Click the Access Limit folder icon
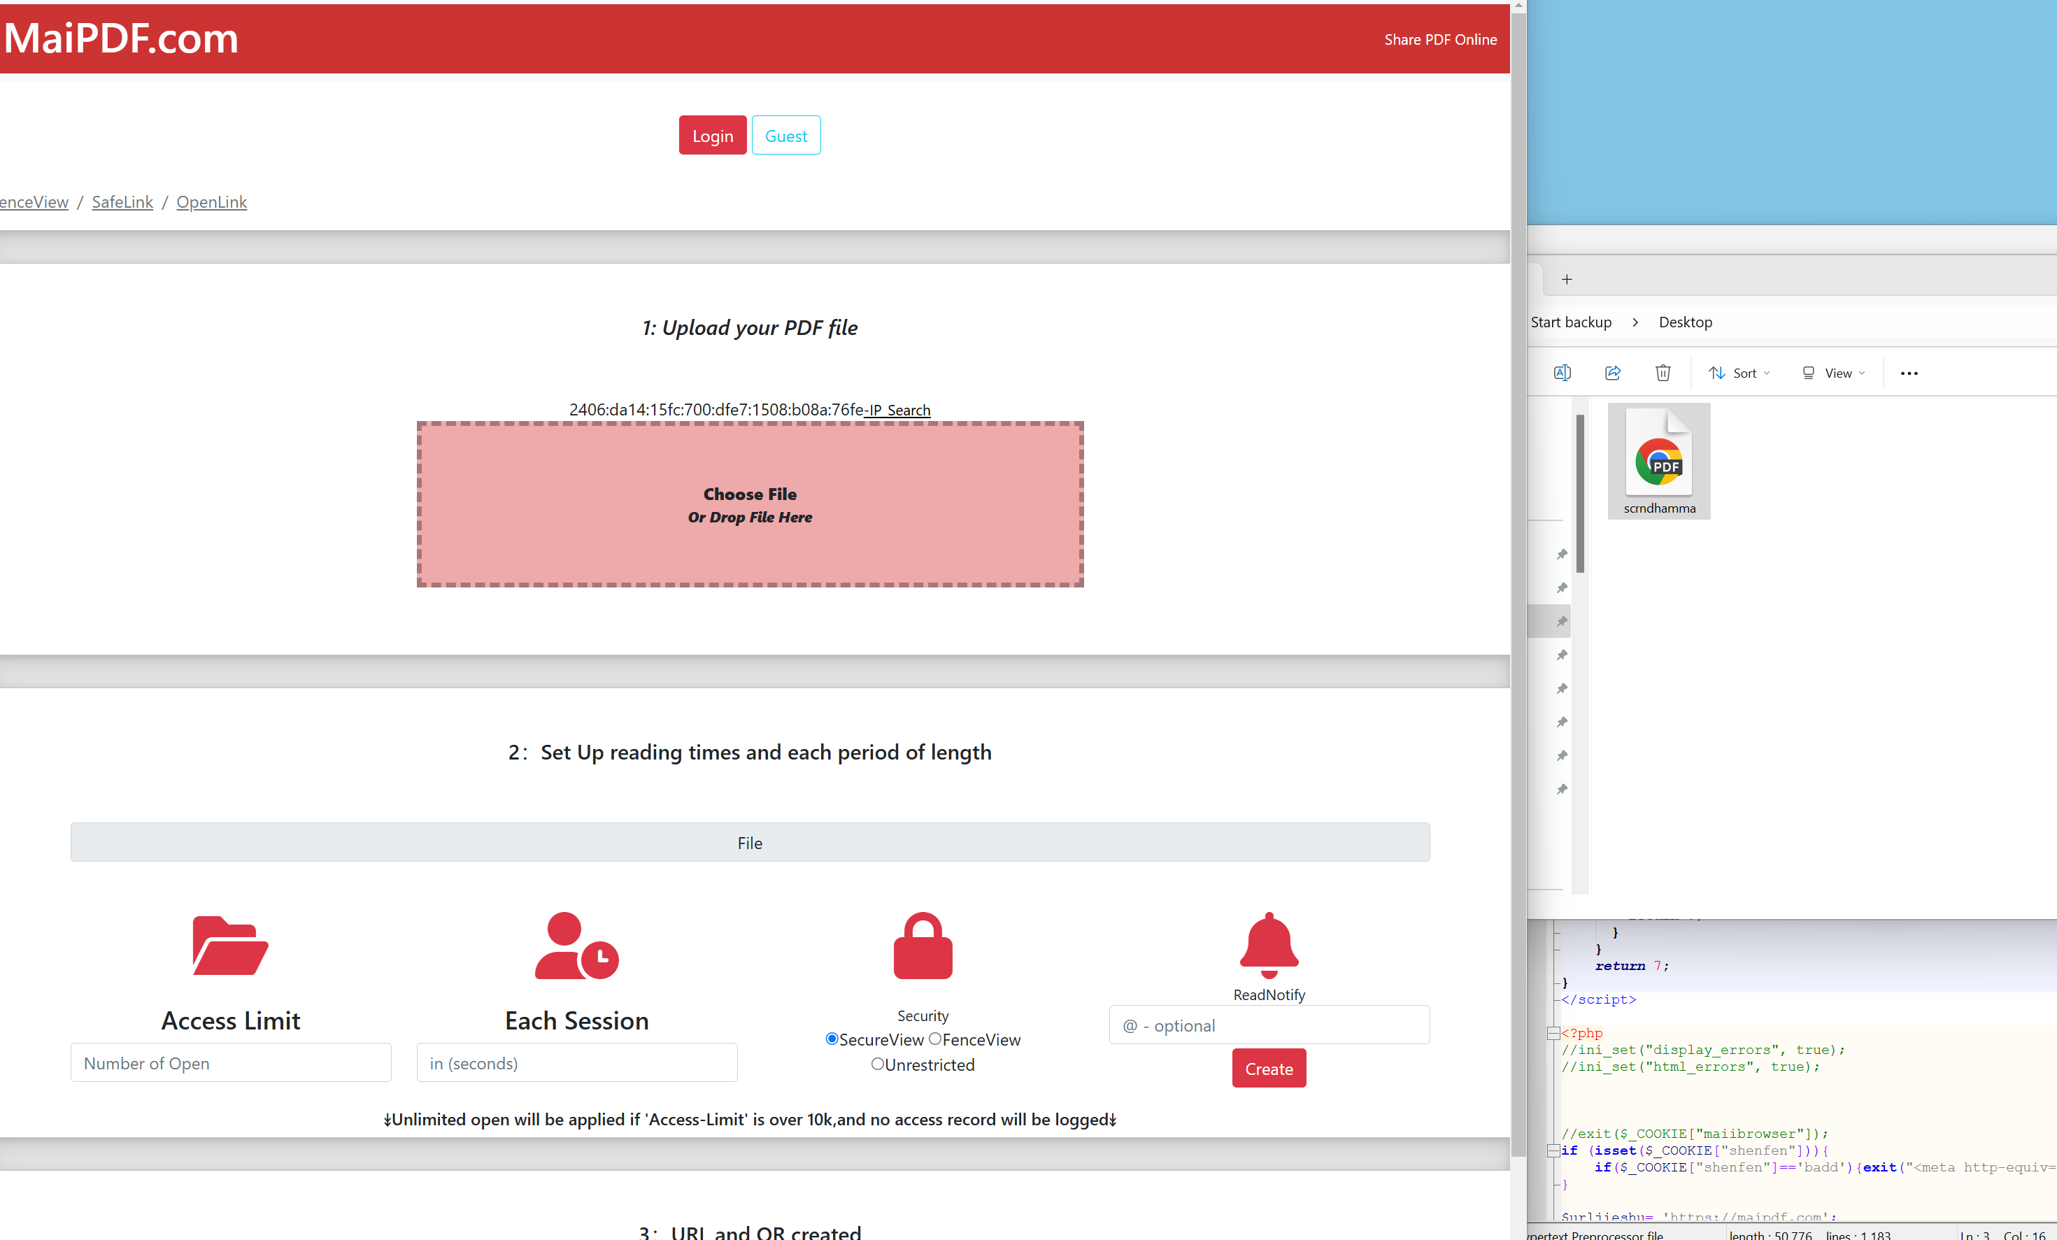 229,946
